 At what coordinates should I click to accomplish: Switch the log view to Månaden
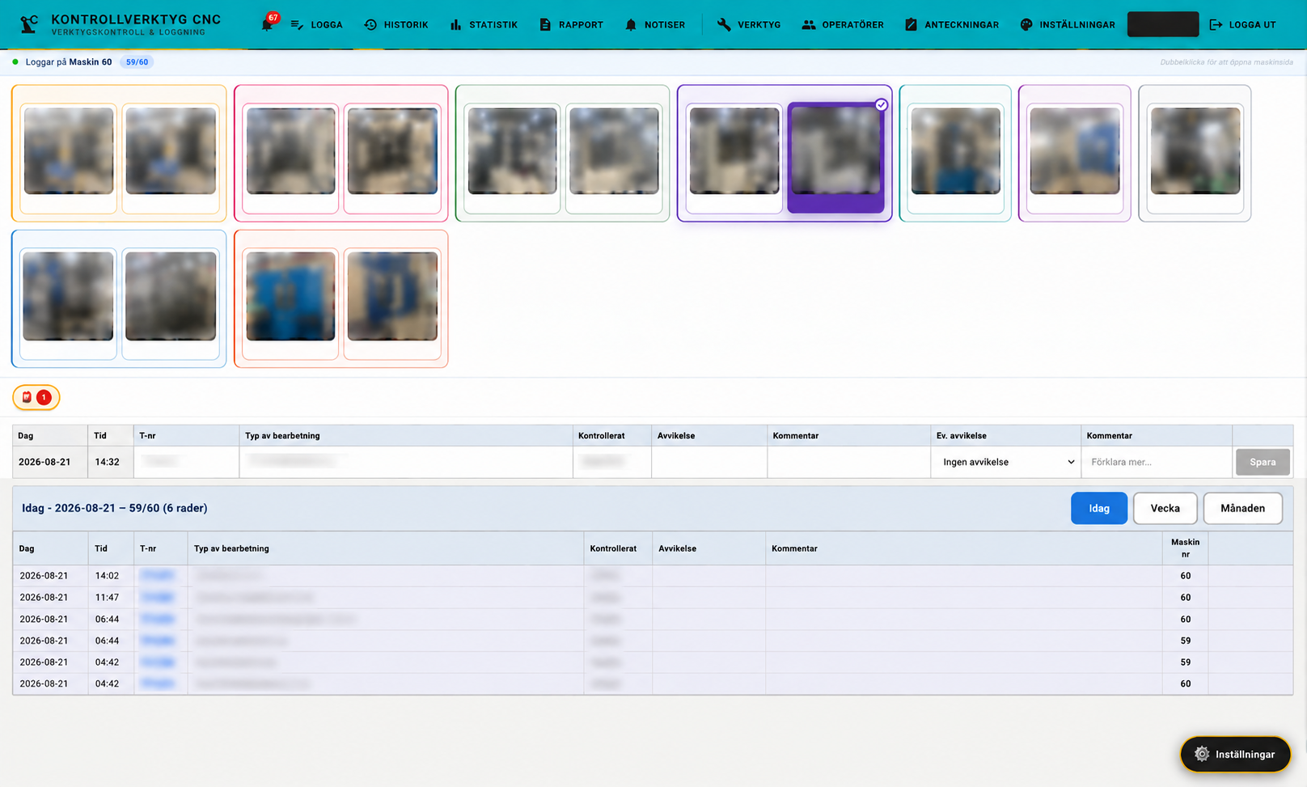1242,508
